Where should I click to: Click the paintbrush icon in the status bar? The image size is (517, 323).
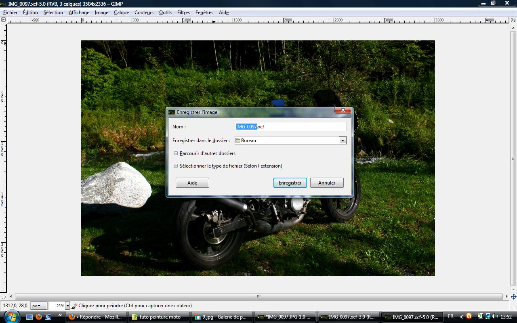coord(74,306)
